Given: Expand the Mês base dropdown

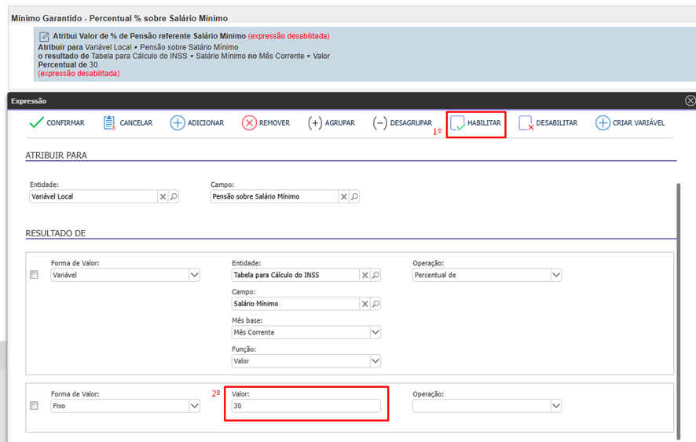Looking at the screenshot, I should coord(375,332).
